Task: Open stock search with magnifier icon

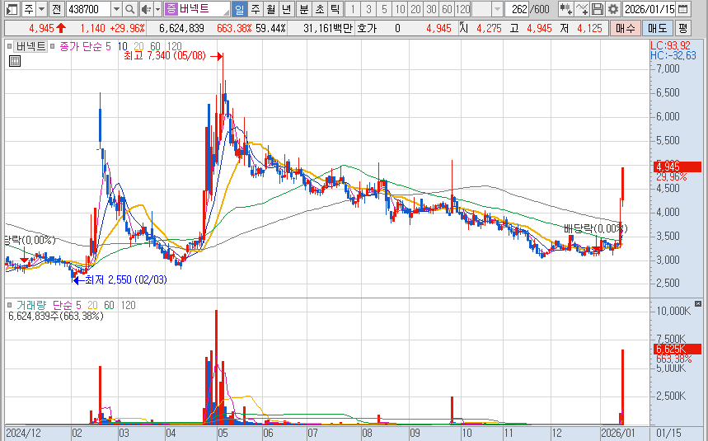Action: tap(129, 8)
